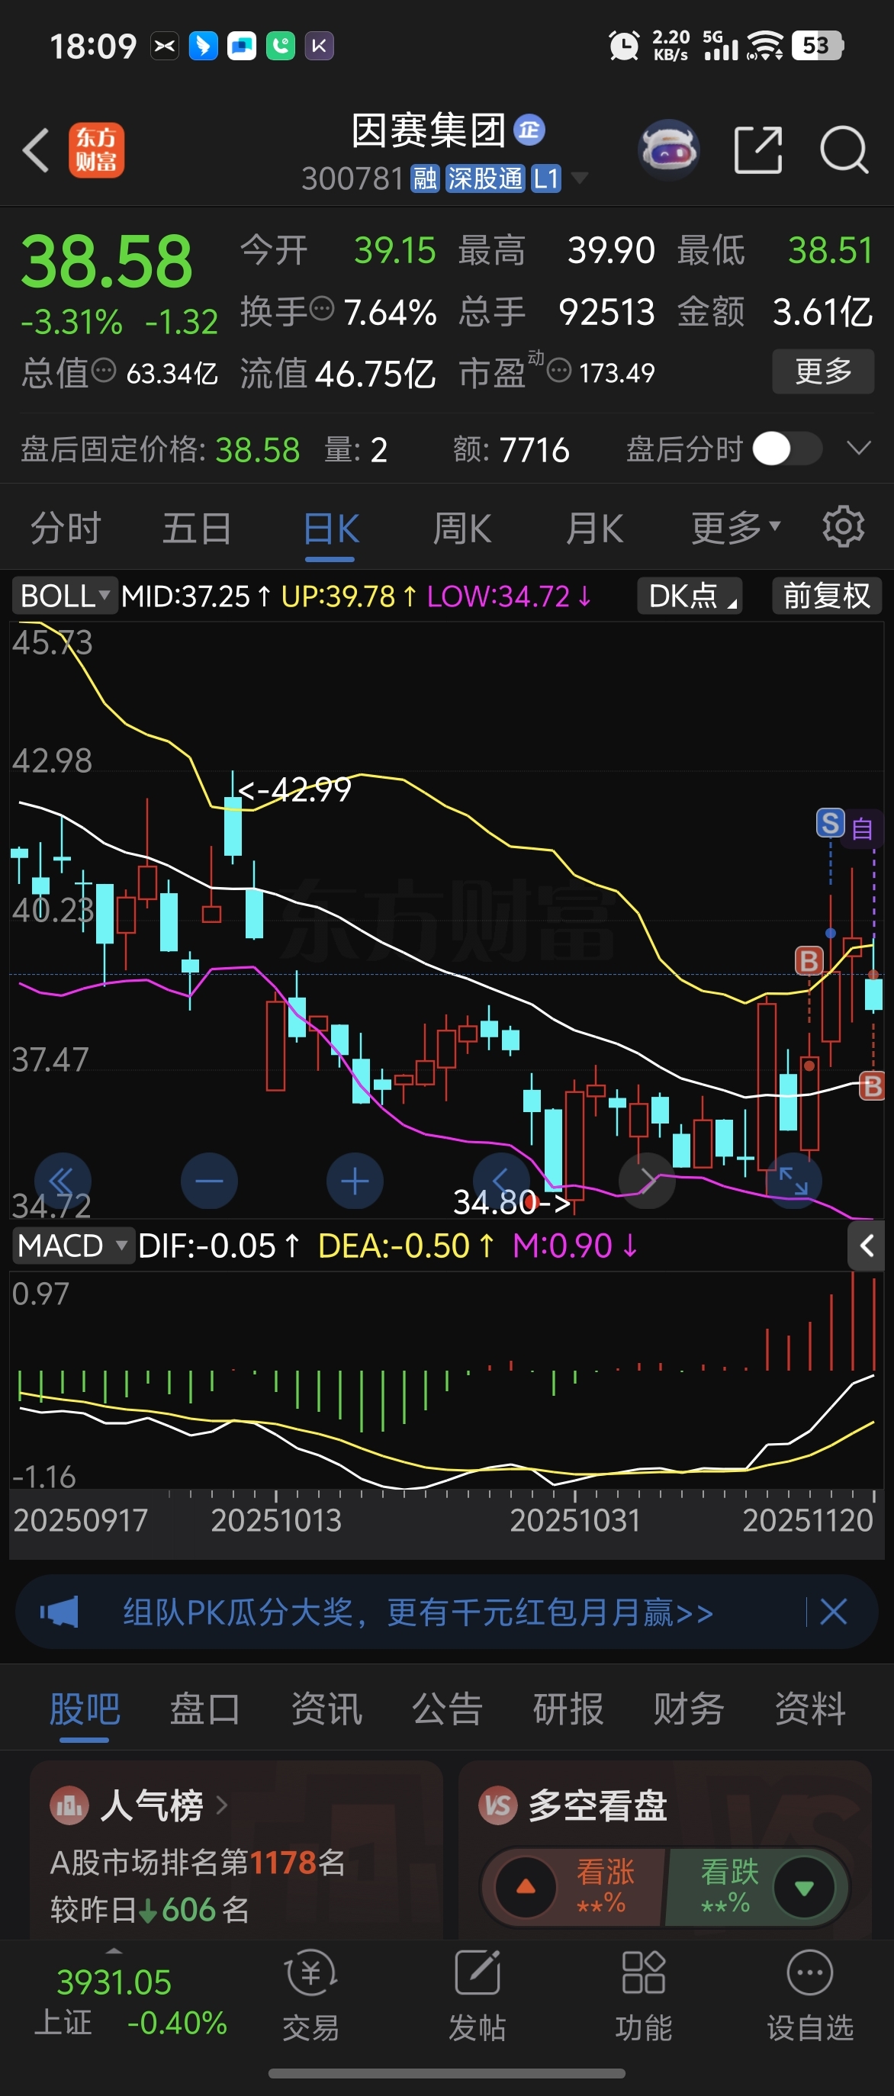This screenshot has width=894, height=2096.
Task: Open the 股吧 tab
Action: (85, 1709)
